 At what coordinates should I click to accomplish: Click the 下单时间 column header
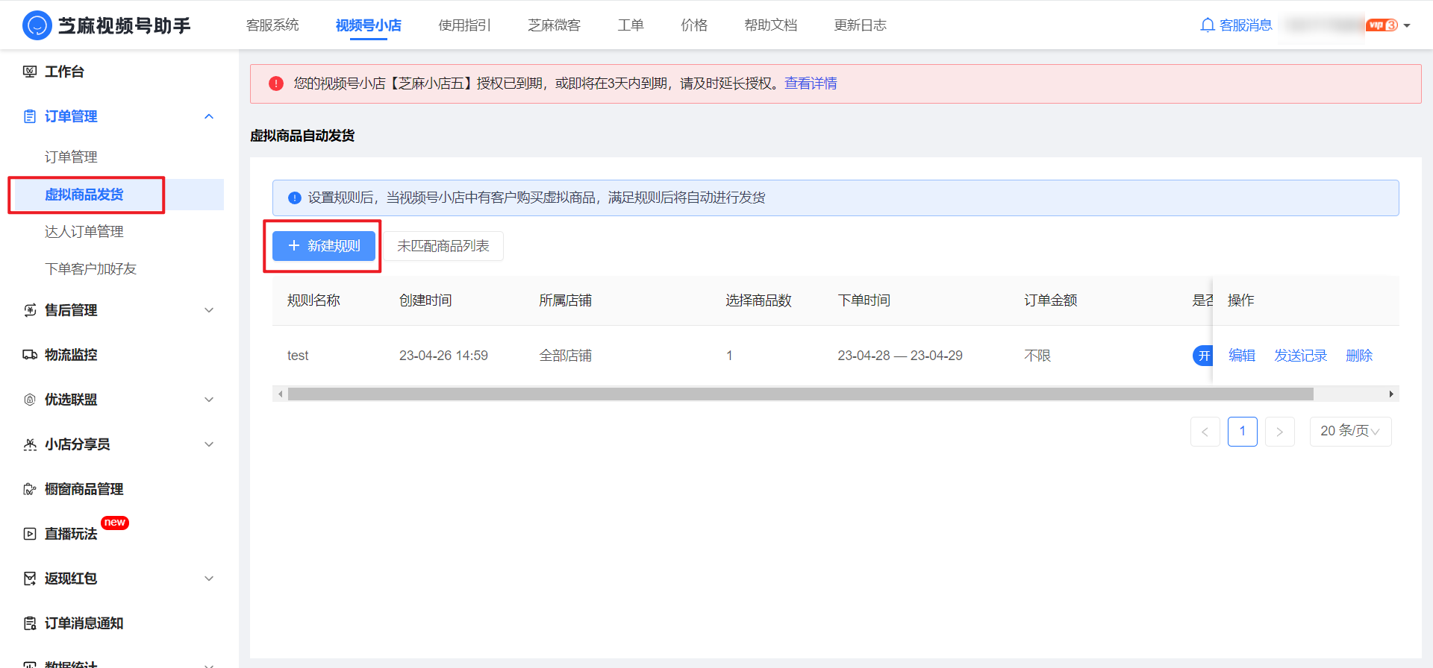(x=864, y=300)
